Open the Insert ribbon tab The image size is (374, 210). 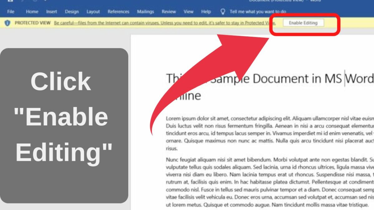[x=52, y=12]
